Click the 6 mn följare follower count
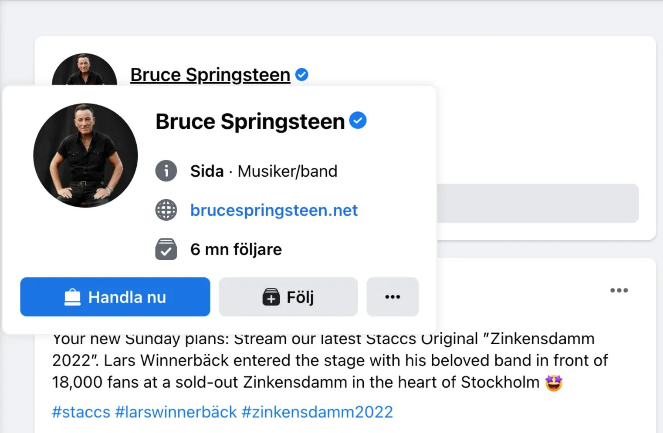The image size is (663, 433). (236, 249)
